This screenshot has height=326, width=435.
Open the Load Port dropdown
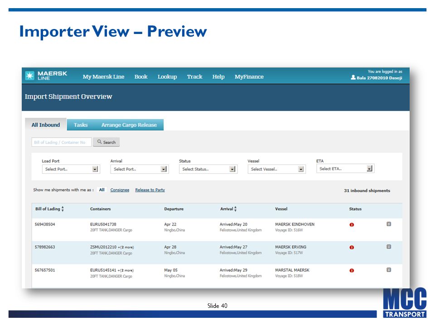71,169
